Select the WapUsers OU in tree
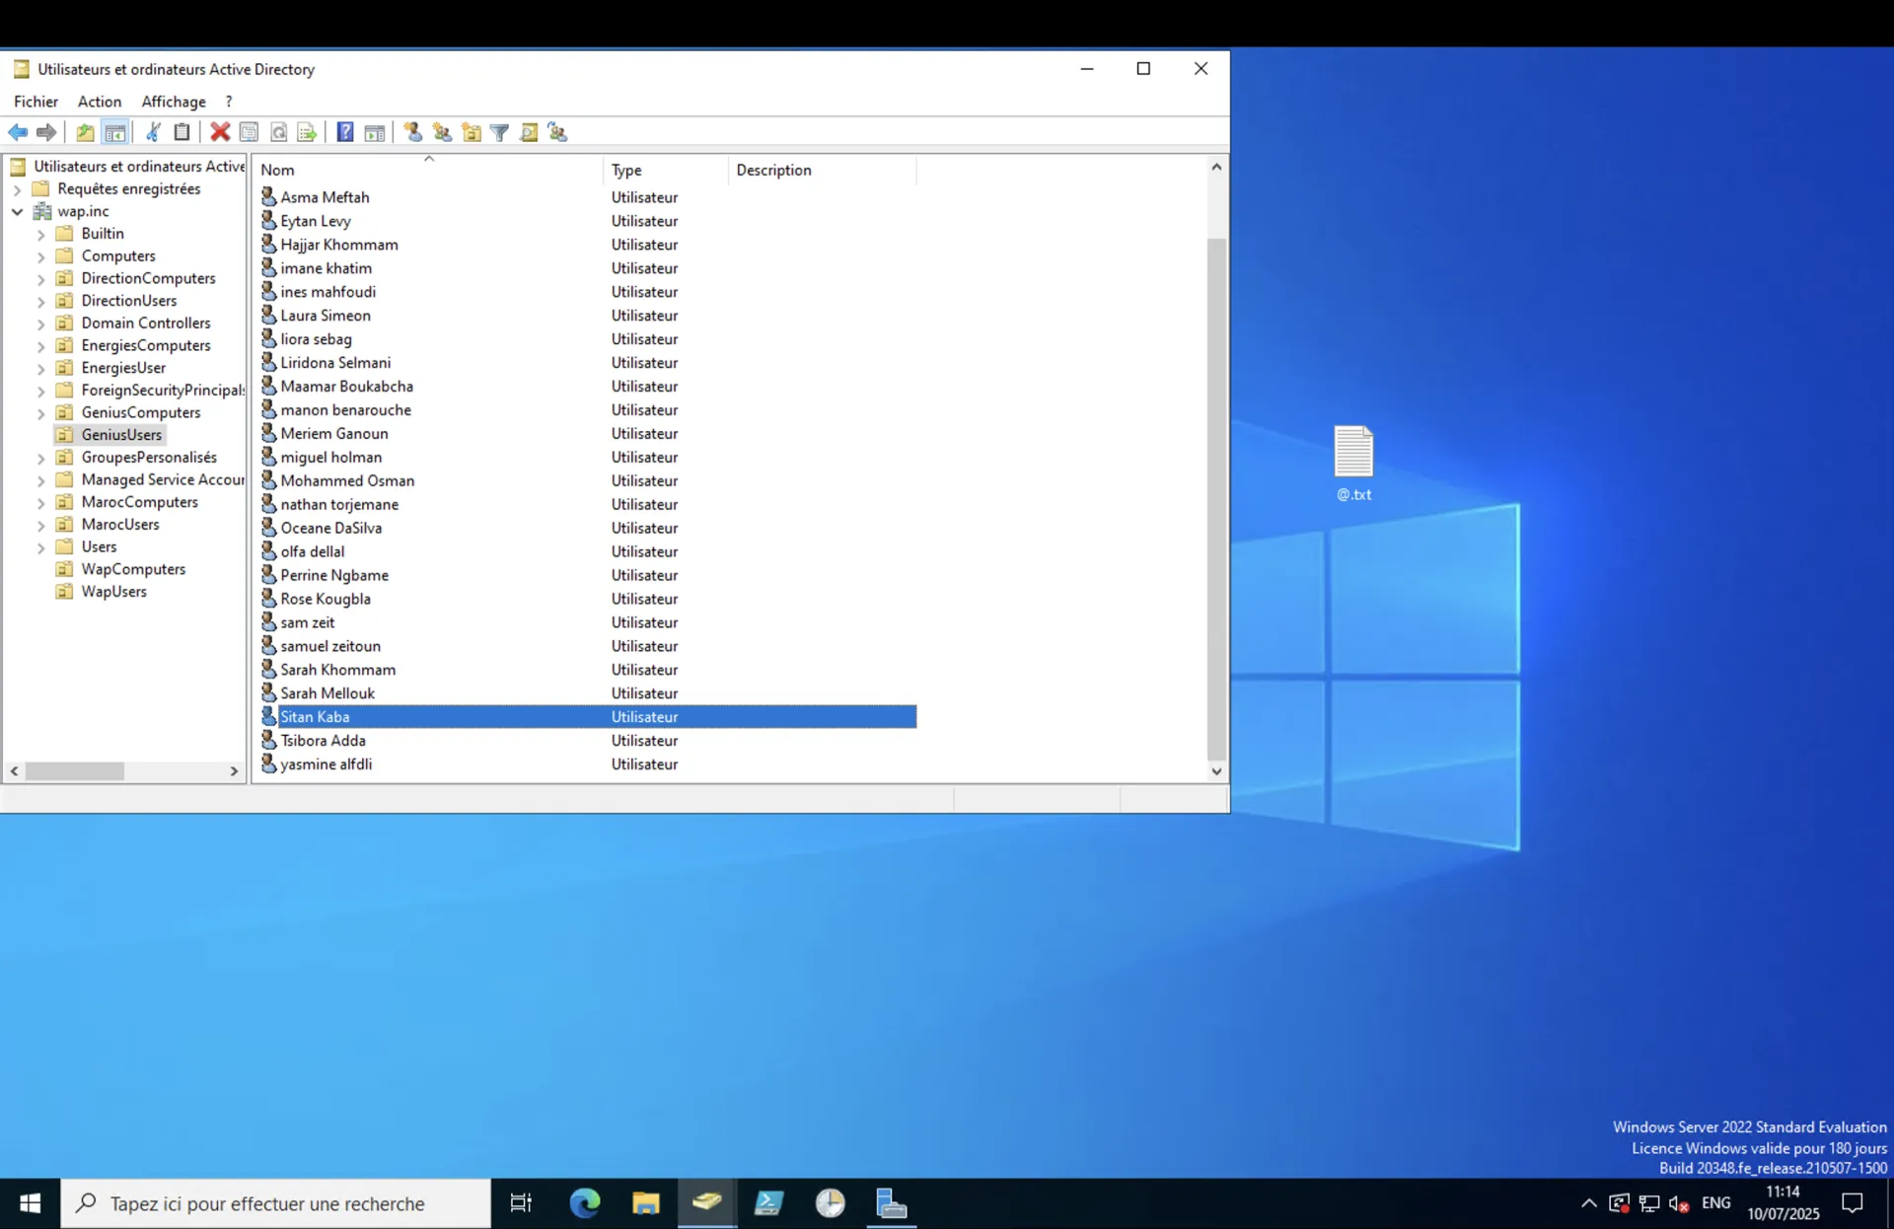This screenshot has height=1229, width=1894. [113, 592]
